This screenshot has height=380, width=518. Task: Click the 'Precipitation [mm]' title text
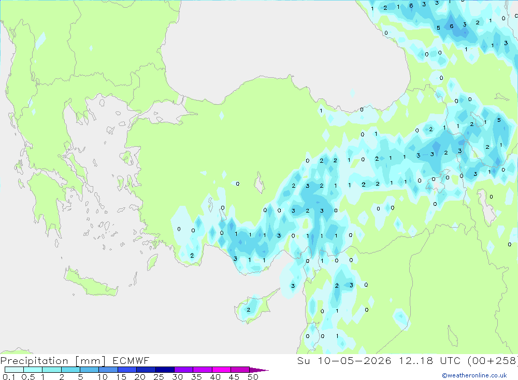[53, 361]
